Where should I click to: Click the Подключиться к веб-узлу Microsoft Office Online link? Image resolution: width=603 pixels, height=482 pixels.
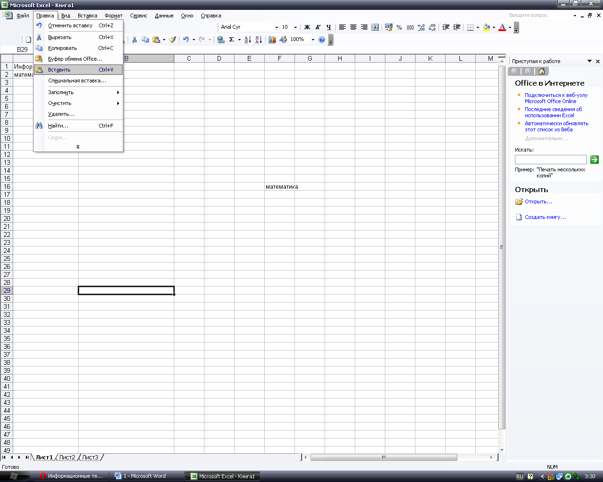point(556,98)
